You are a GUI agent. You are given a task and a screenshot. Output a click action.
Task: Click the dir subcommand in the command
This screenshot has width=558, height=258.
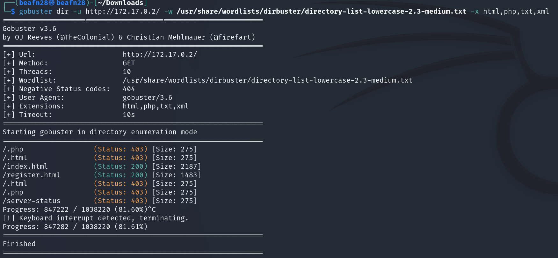(x=62, y=11)
